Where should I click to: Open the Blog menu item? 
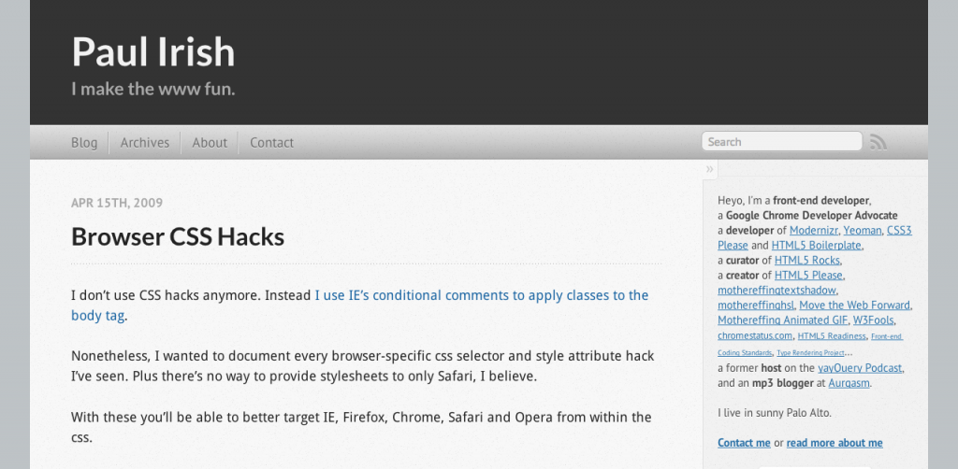84,142
